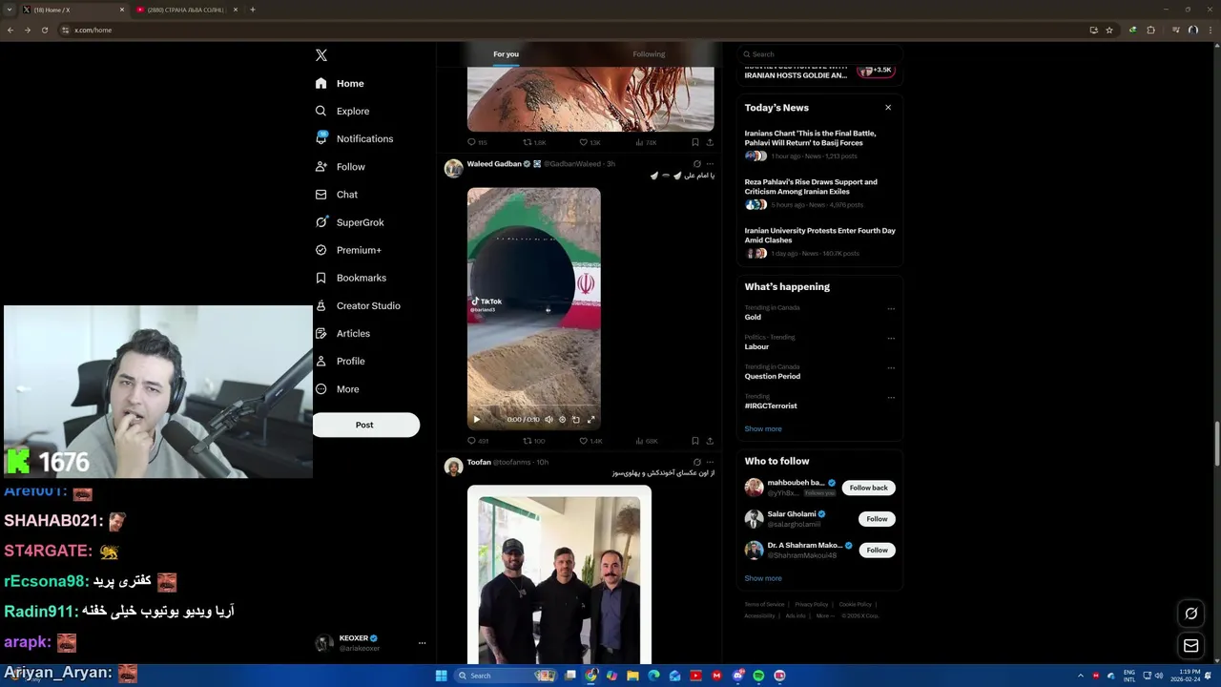1221x687 pixels.
Task: Toggle picture-in-picture on video
Action: [x=575, y=419]
